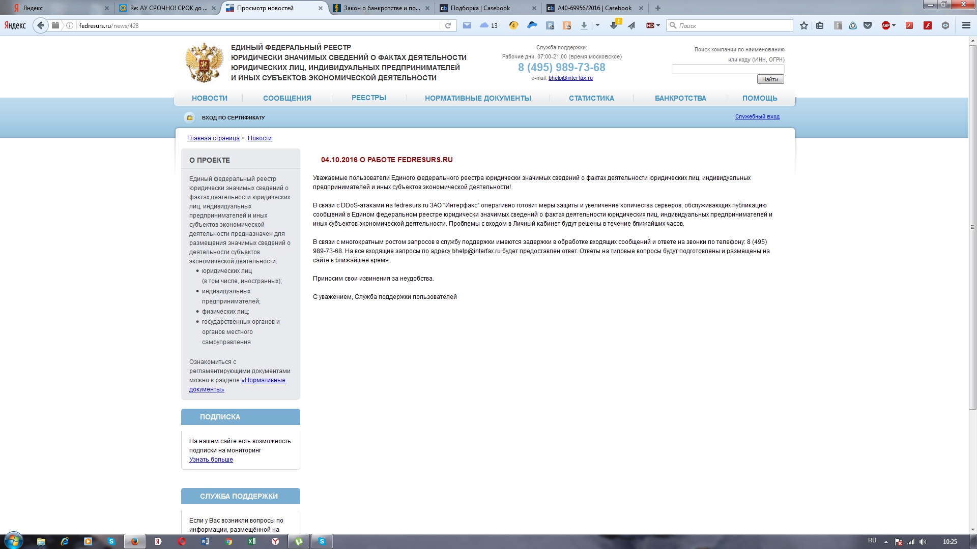Click the company search input field
977x549 pixels.
coord(728,69)
